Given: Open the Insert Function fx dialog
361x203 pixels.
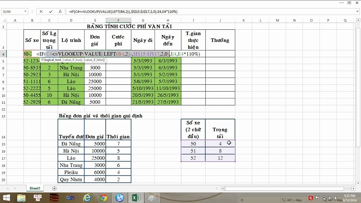Looking at the screenshot, I should point(60,12).
